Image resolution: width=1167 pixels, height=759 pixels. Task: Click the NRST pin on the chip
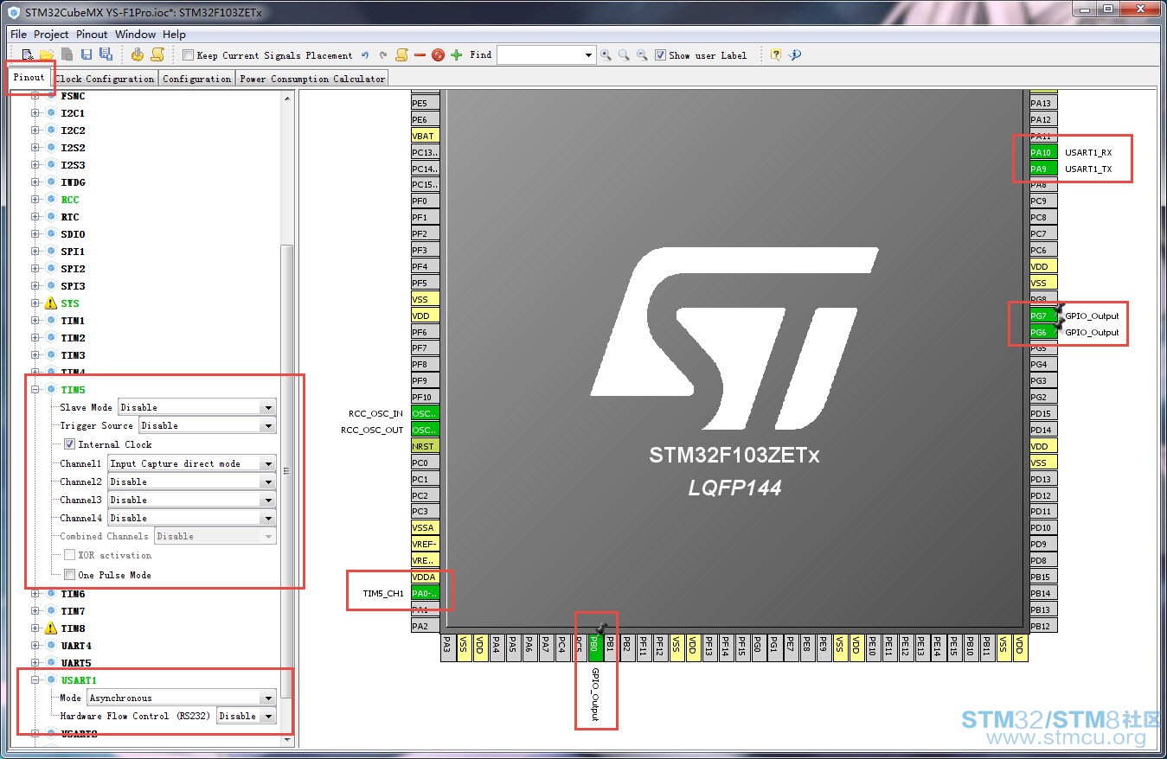click(x=425, y=446)
